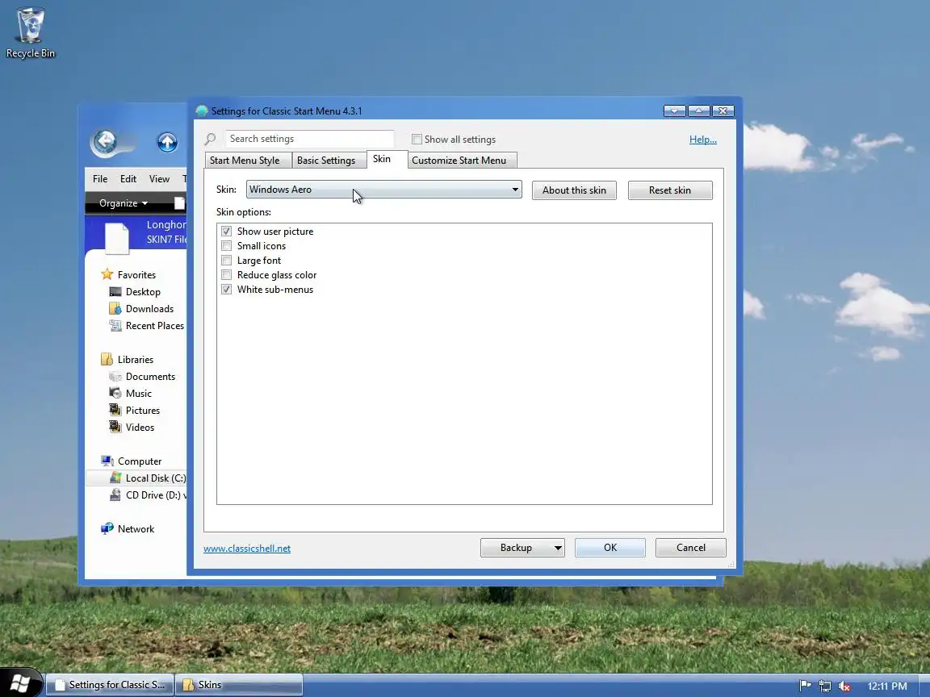Click the Documents library icon
This screenshot has width=930, height=697.
(x=115, y=377)
